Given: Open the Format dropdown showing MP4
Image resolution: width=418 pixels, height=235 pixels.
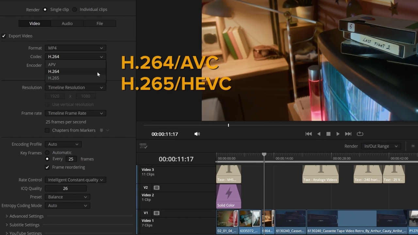Looking at the screenshot, I should [75, 48].
